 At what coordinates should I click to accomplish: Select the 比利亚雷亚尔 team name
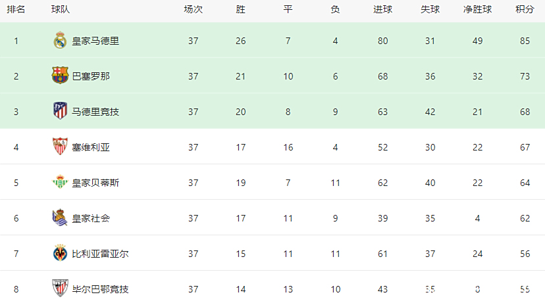(100, 254)
